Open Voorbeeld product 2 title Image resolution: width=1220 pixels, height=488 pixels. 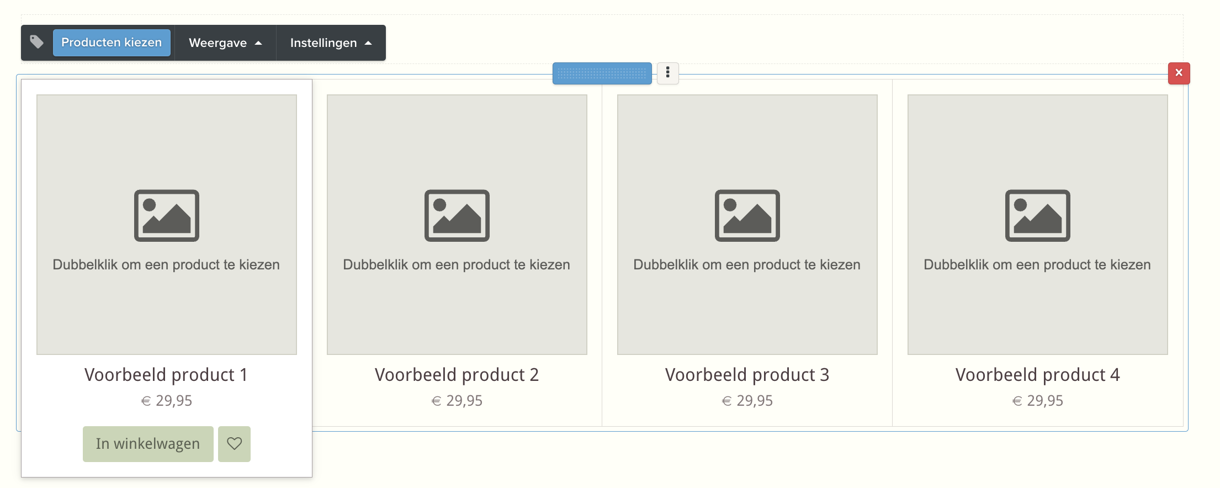tap(457, 375)
